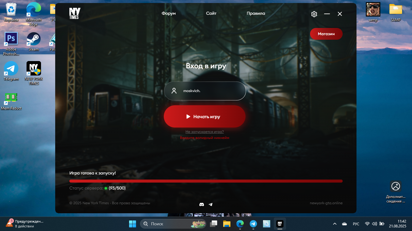Open the Магазин store button

tap(326, 34)
